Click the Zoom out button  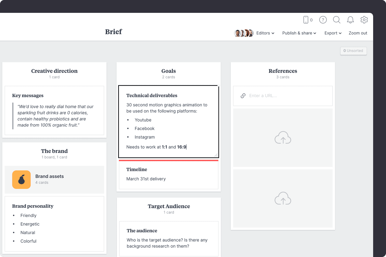[x=358, y=33]
